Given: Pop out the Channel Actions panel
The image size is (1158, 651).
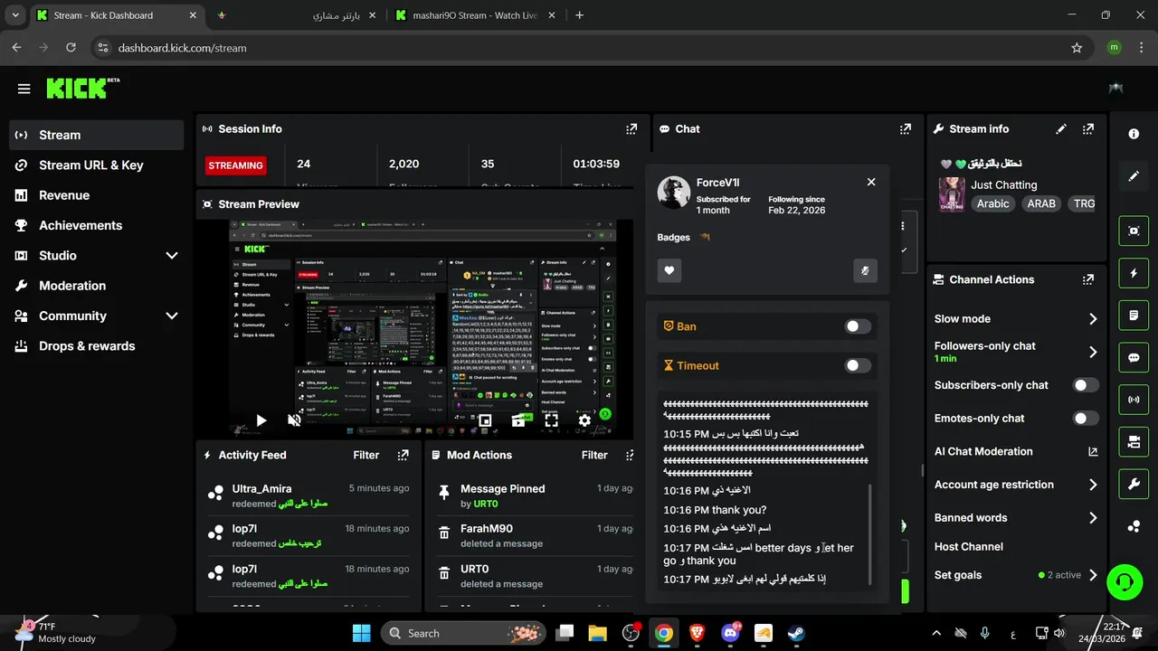Looking at the screenshot, I should click(1089, 279).
